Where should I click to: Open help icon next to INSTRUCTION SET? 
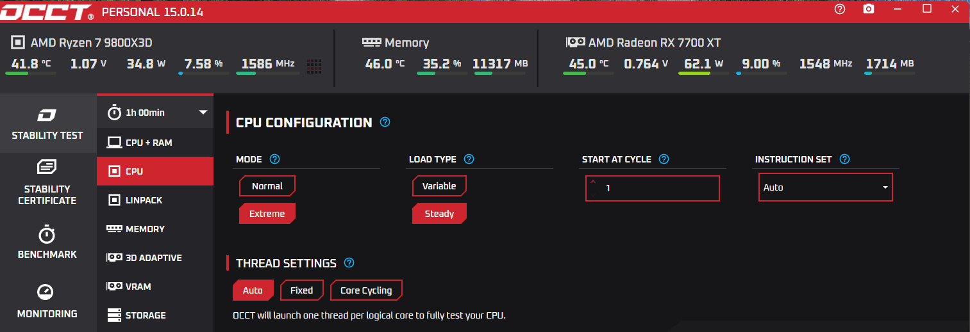[844, 159]
